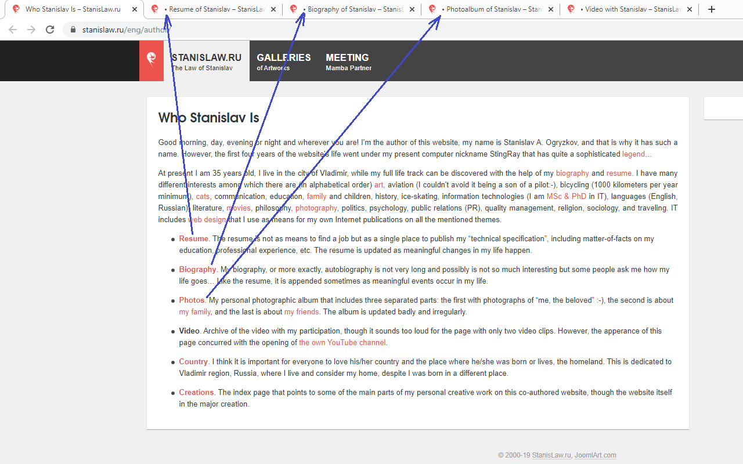The height and width of the screenshot is (464, 743).
Task: Switch to 'Biography of Stanislav' tab
Action: pyautogui.click(x=351, y=9)
